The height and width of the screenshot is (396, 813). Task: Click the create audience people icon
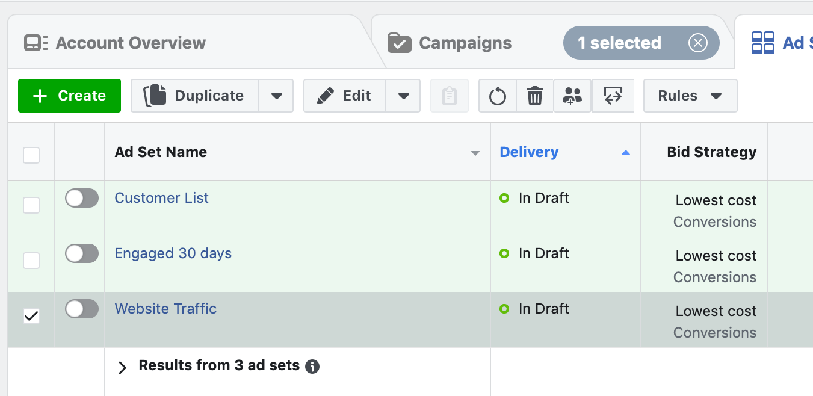click(572, 96)
